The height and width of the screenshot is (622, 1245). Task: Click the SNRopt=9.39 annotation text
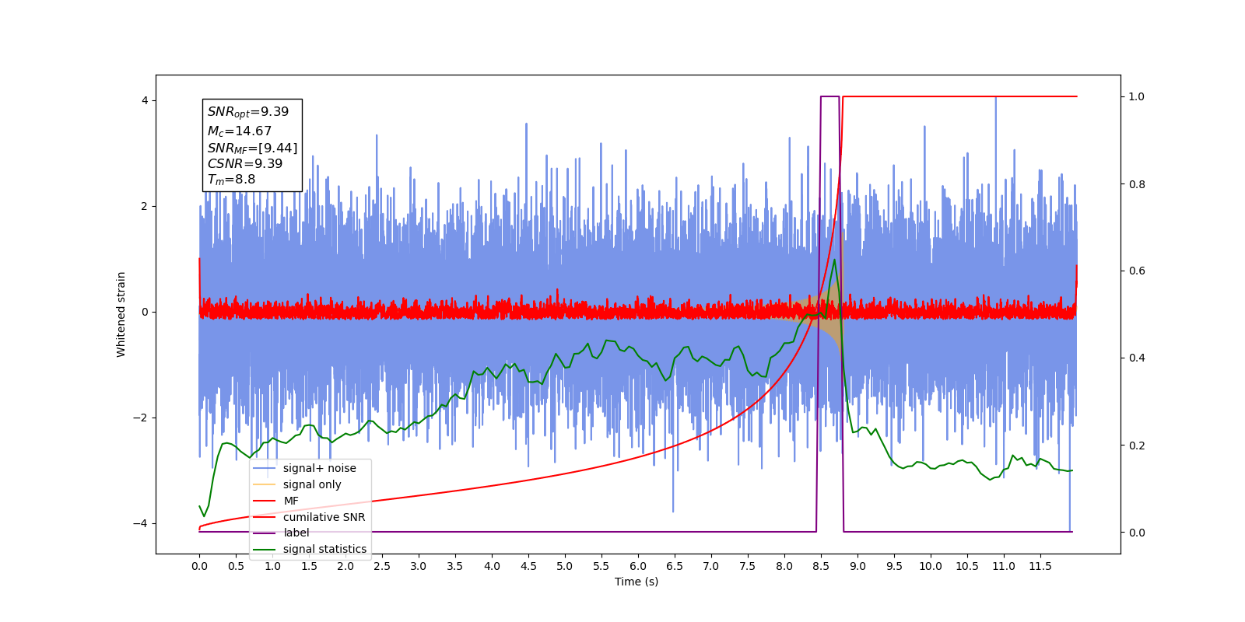[248, 112]
